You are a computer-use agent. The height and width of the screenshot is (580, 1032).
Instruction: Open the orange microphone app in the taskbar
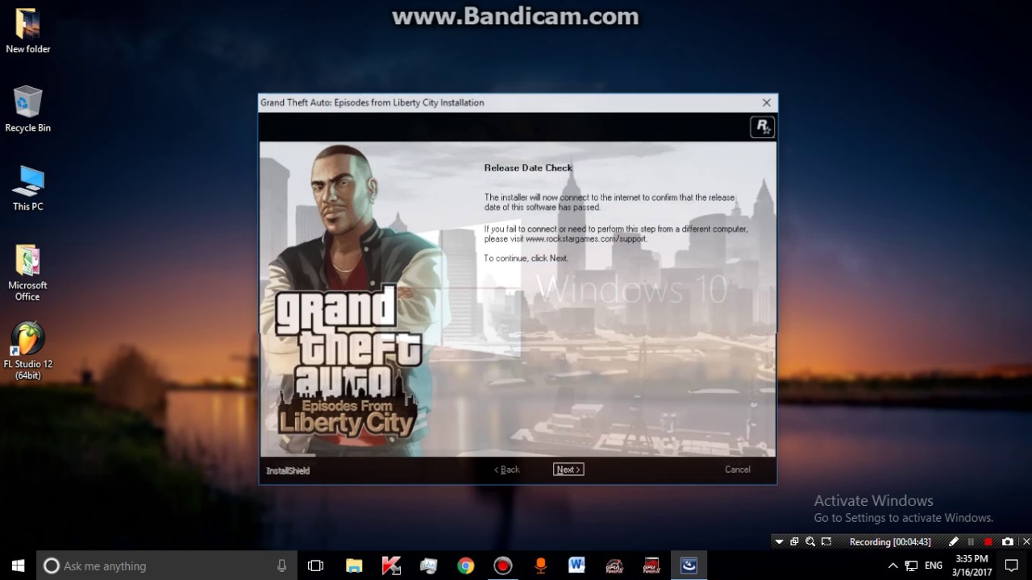tap(539, 565)
